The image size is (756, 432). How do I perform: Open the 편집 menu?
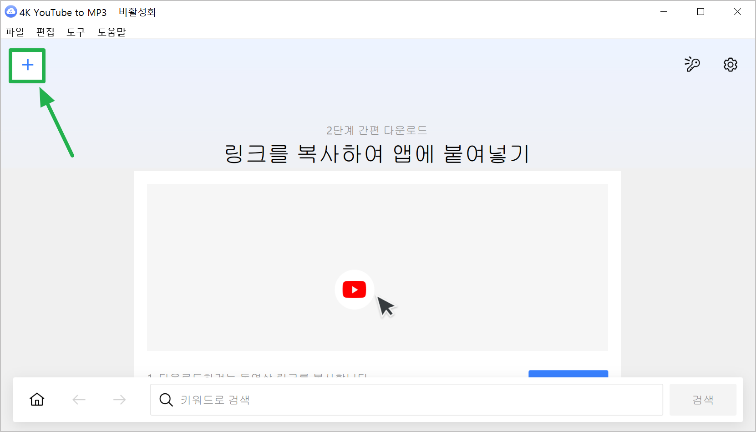coord(45,32)
